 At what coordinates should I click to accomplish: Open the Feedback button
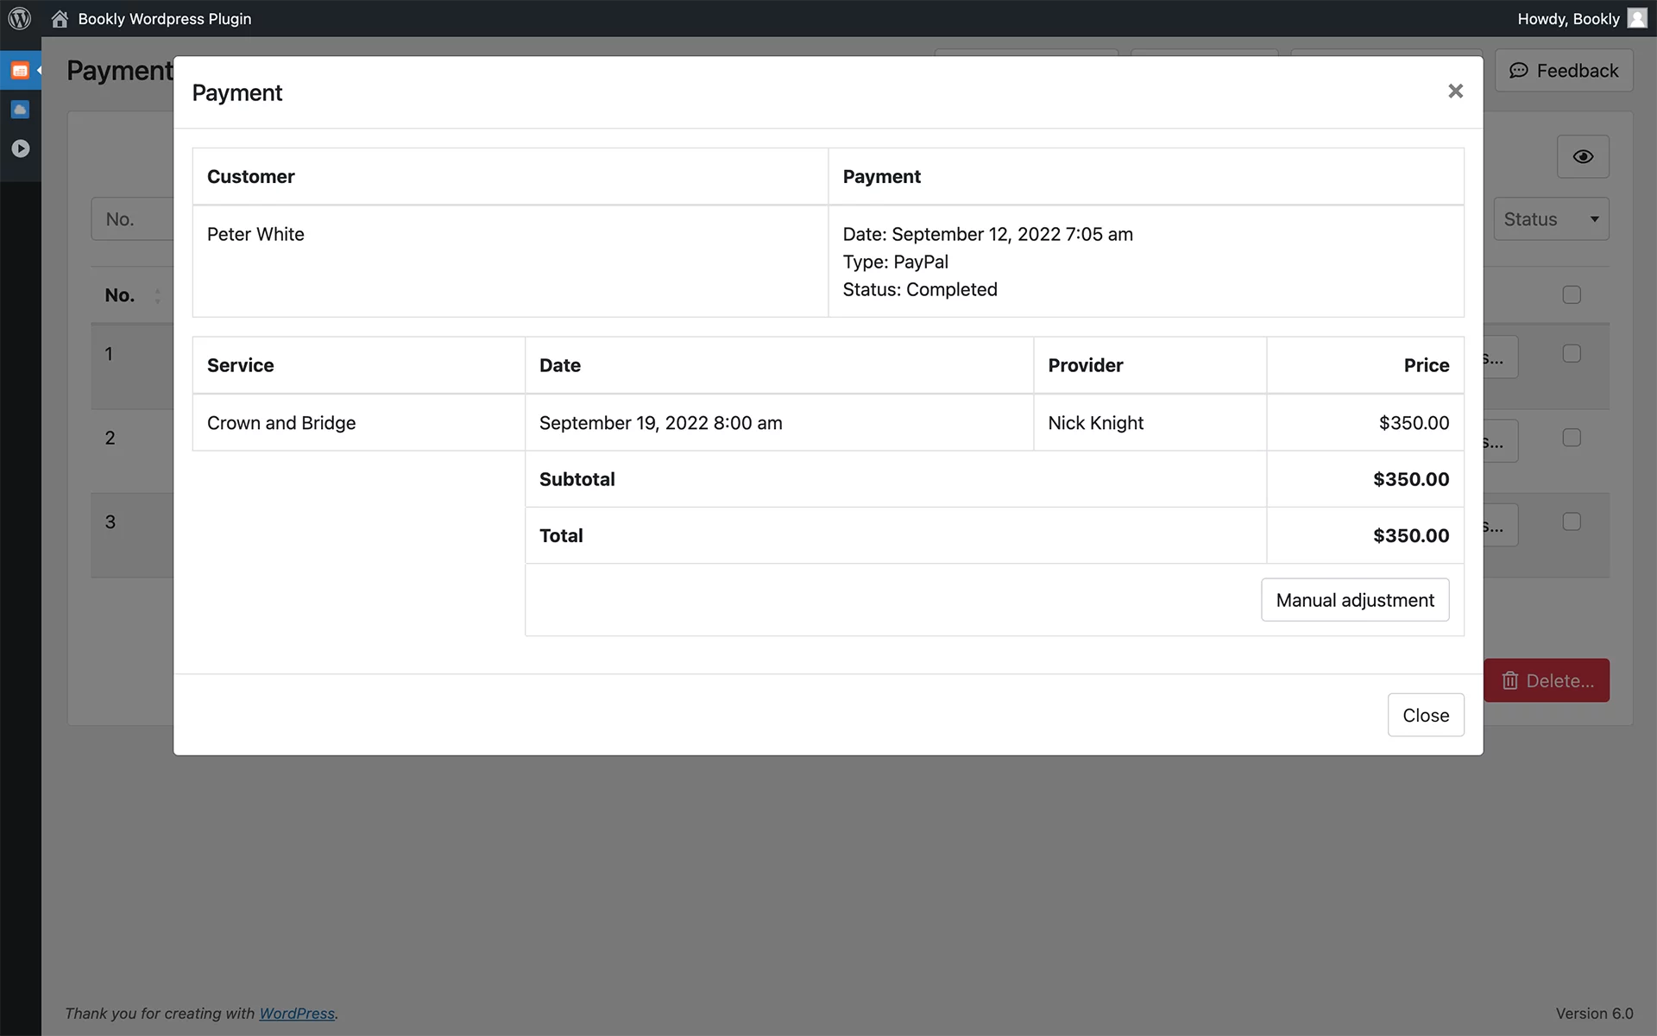click(x=1564, y=71)
